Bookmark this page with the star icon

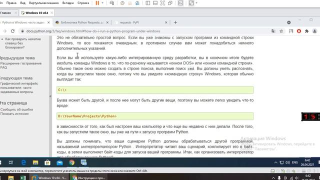coord(281,31)
